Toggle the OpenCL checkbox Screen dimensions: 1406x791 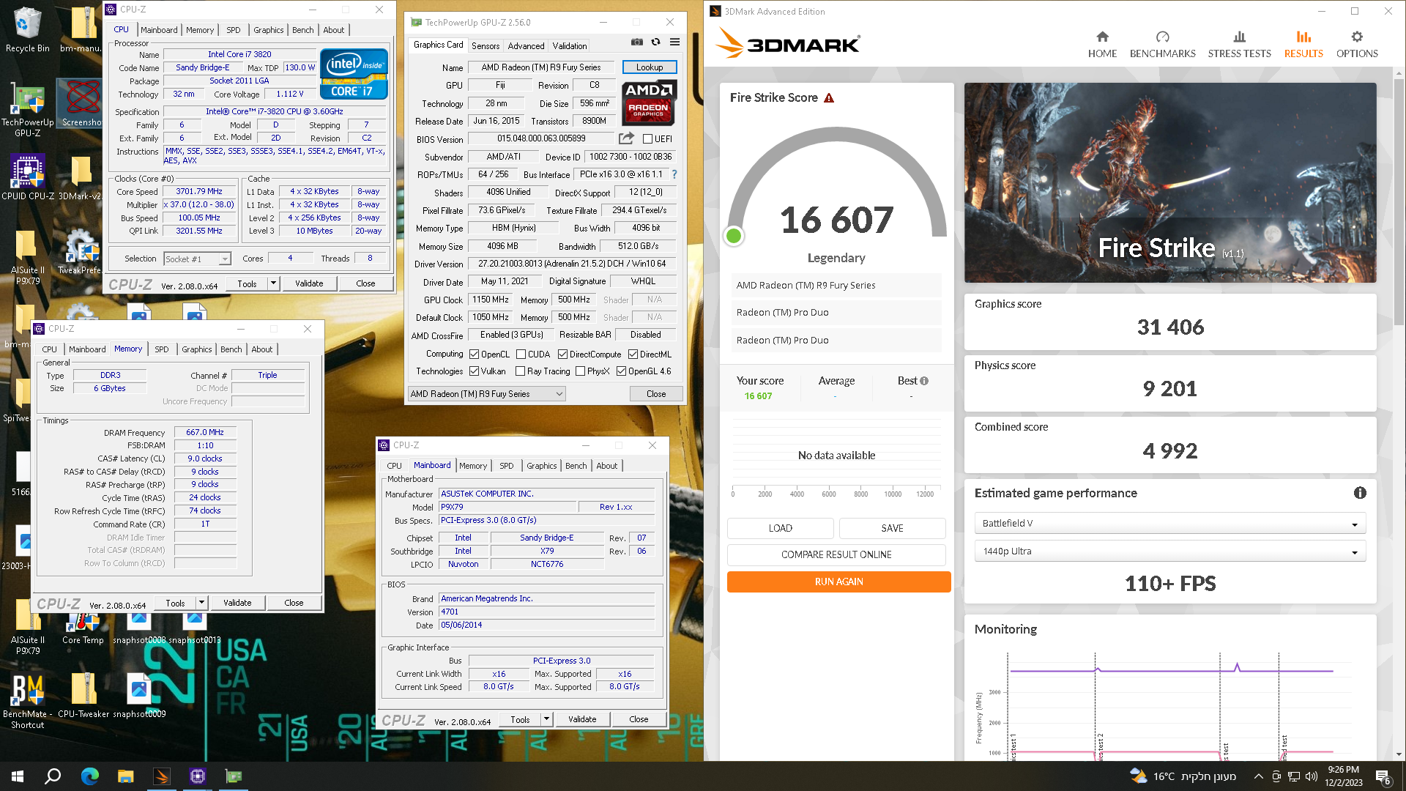(x=475, y=354)
